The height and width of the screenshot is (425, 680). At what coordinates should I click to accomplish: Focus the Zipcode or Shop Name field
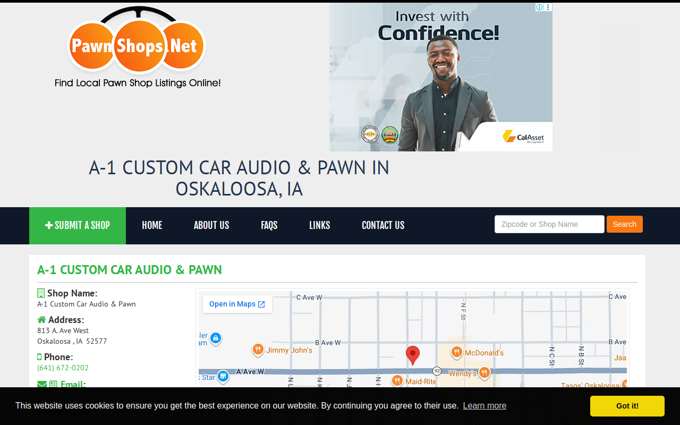(x=549, y=224)
